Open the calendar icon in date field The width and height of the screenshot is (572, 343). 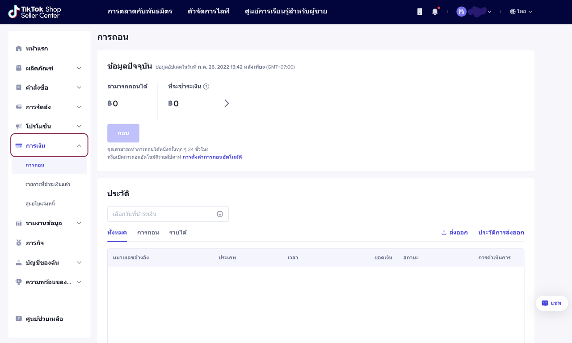pos(220,214)
